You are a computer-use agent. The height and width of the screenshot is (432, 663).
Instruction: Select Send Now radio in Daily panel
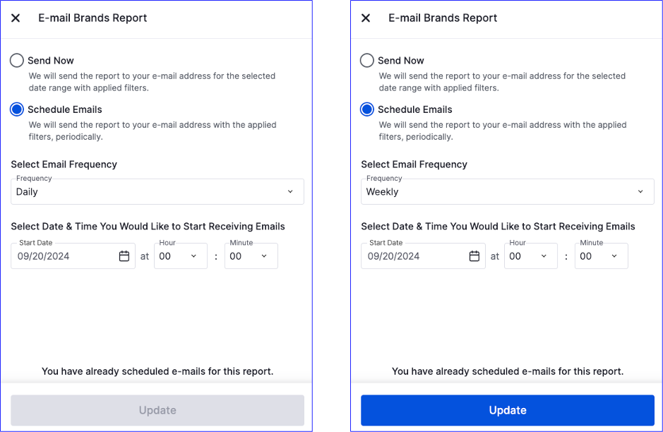[17, 61]
